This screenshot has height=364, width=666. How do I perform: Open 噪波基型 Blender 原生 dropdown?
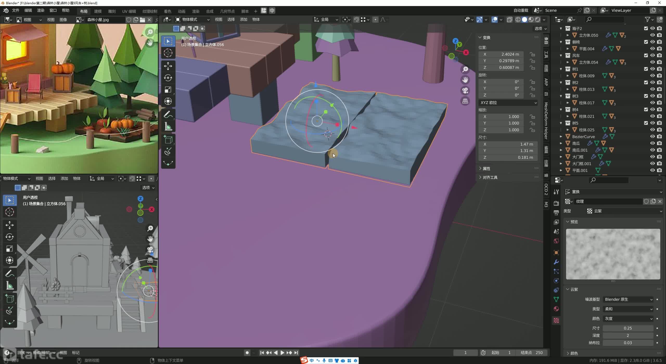click(629, 299)
